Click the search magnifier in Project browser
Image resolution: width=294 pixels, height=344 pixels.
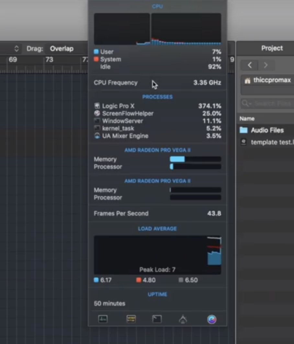pyautogui.click(x=245, y=103)
